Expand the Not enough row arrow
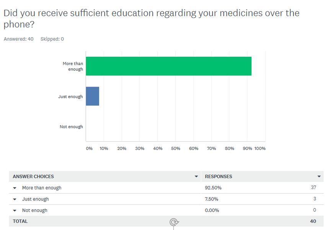Screen dimensions: 333x230 pyautogui.click(x=15, y=210)
